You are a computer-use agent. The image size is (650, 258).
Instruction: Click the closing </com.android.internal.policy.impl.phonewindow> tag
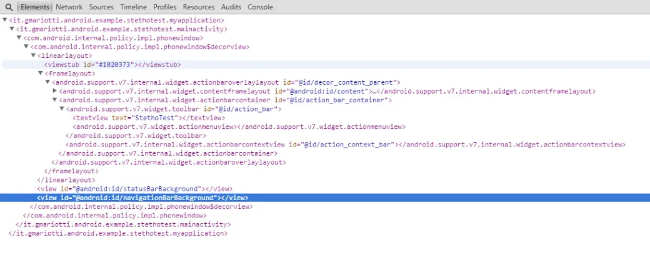point(114,216)
